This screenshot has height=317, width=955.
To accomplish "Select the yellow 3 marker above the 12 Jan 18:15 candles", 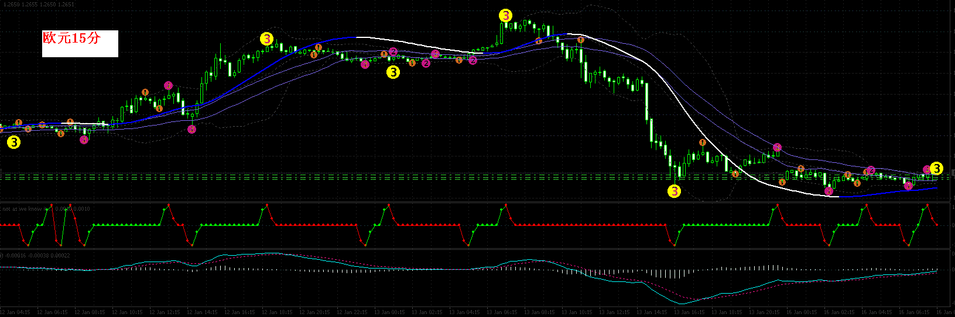I will click(266, 39).
